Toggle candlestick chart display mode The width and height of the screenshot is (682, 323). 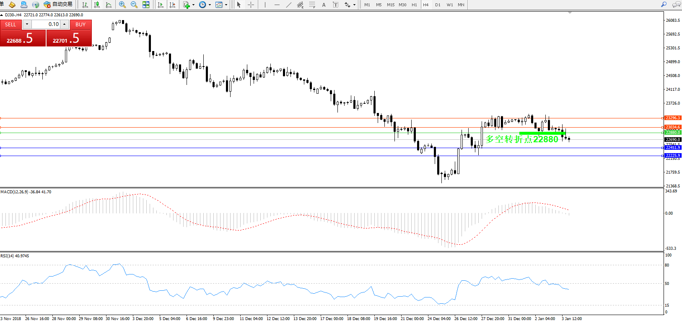pyautogui.click(x=97, y=5)
